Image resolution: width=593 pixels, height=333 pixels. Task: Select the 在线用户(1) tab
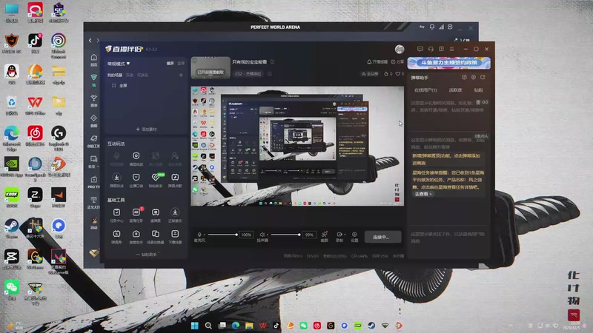click(x=425, y=90)
